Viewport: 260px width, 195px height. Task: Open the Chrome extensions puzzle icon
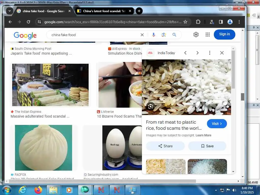click(x=198, y=22)
